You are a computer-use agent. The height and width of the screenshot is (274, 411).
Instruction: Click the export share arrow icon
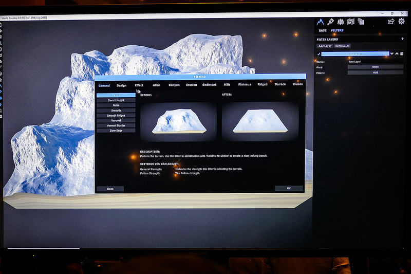pyautogui.click(x=391, y=22)
